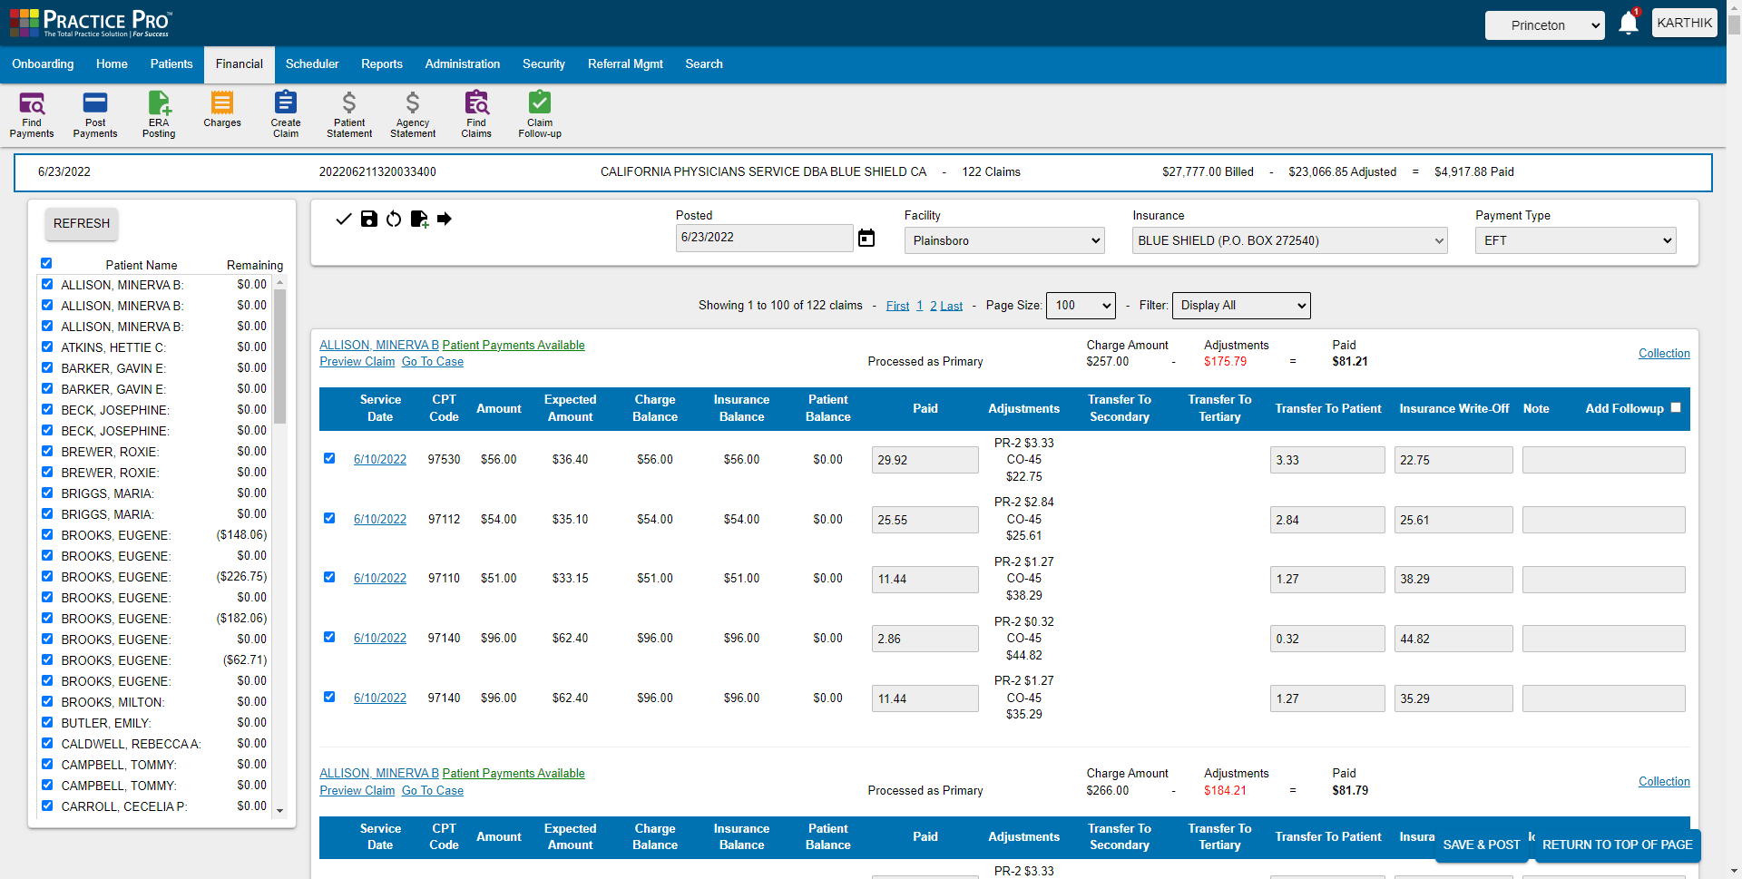Open the Facility dropdown showing Plainsboro
This screenshot has width=1742, height=879.
(x=1003, y=239)
